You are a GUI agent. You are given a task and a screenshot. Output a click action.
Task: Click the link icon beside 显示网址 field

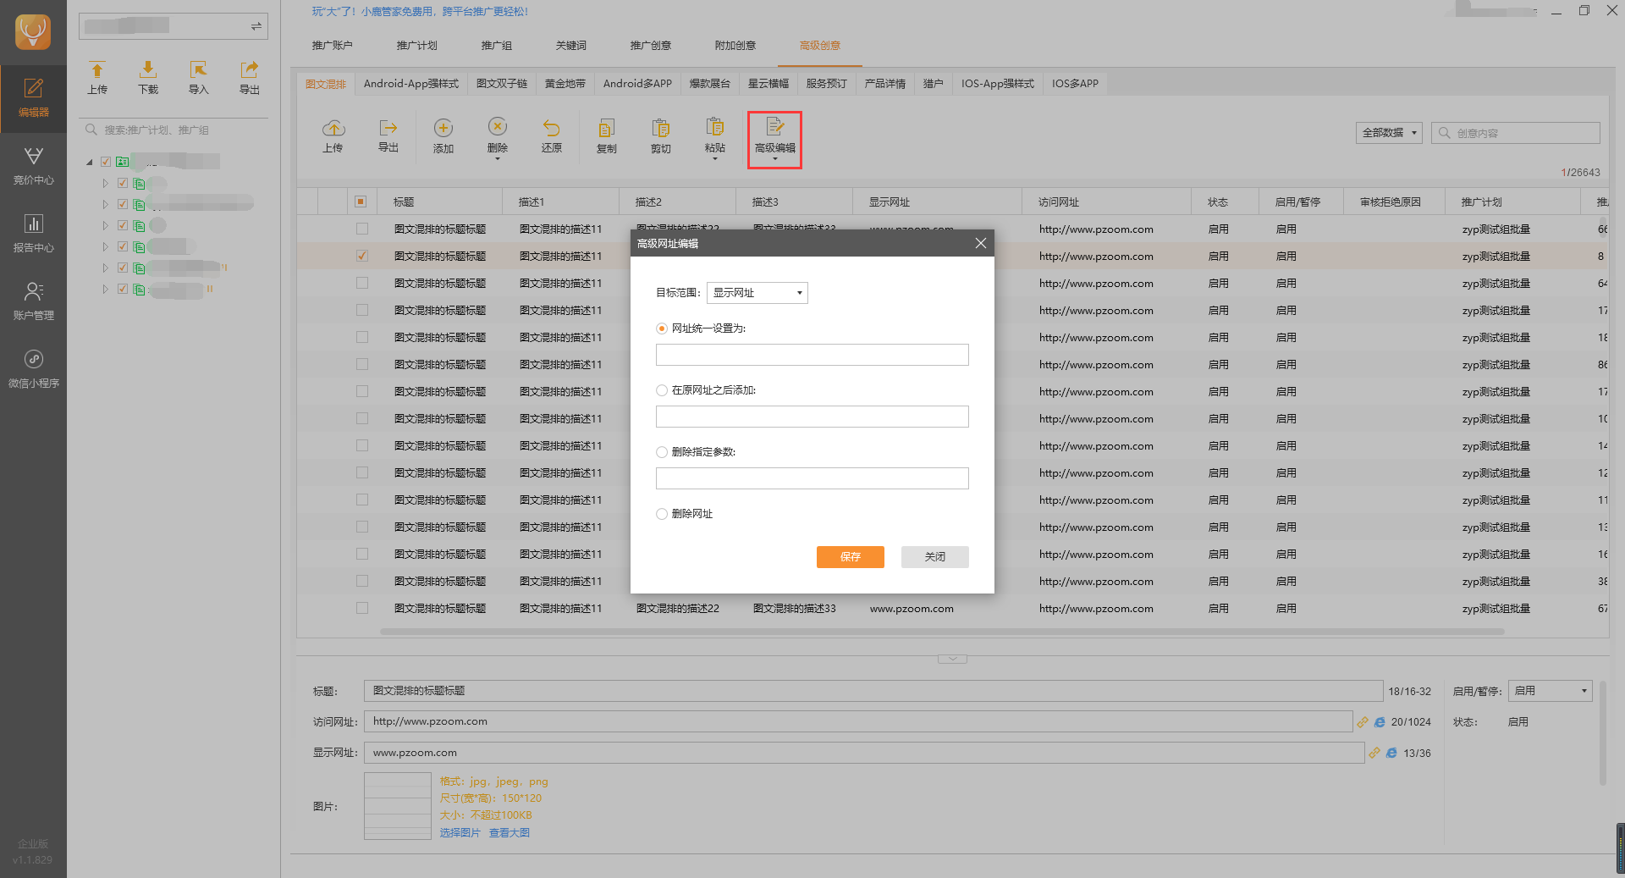(x=1374, y=753)
